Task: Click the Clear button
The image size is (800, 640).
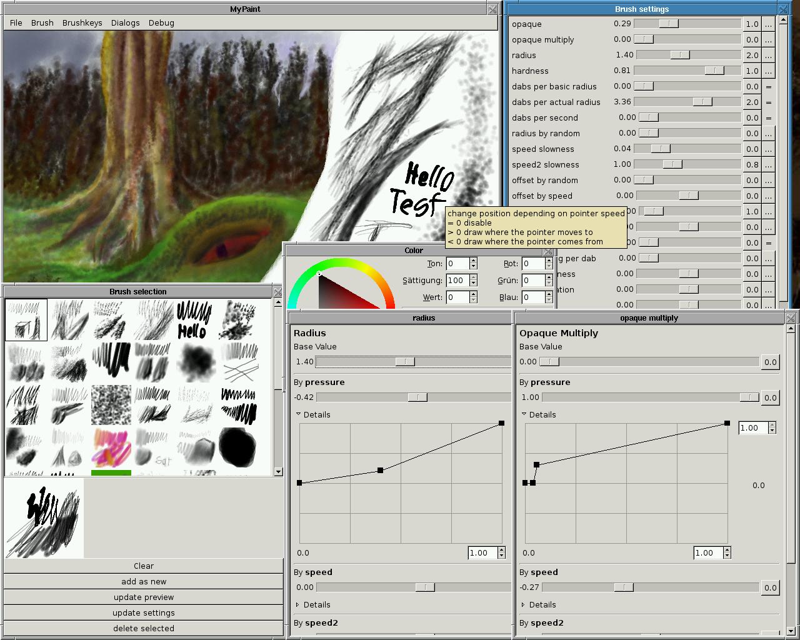Action: click(x=143, y=566)
